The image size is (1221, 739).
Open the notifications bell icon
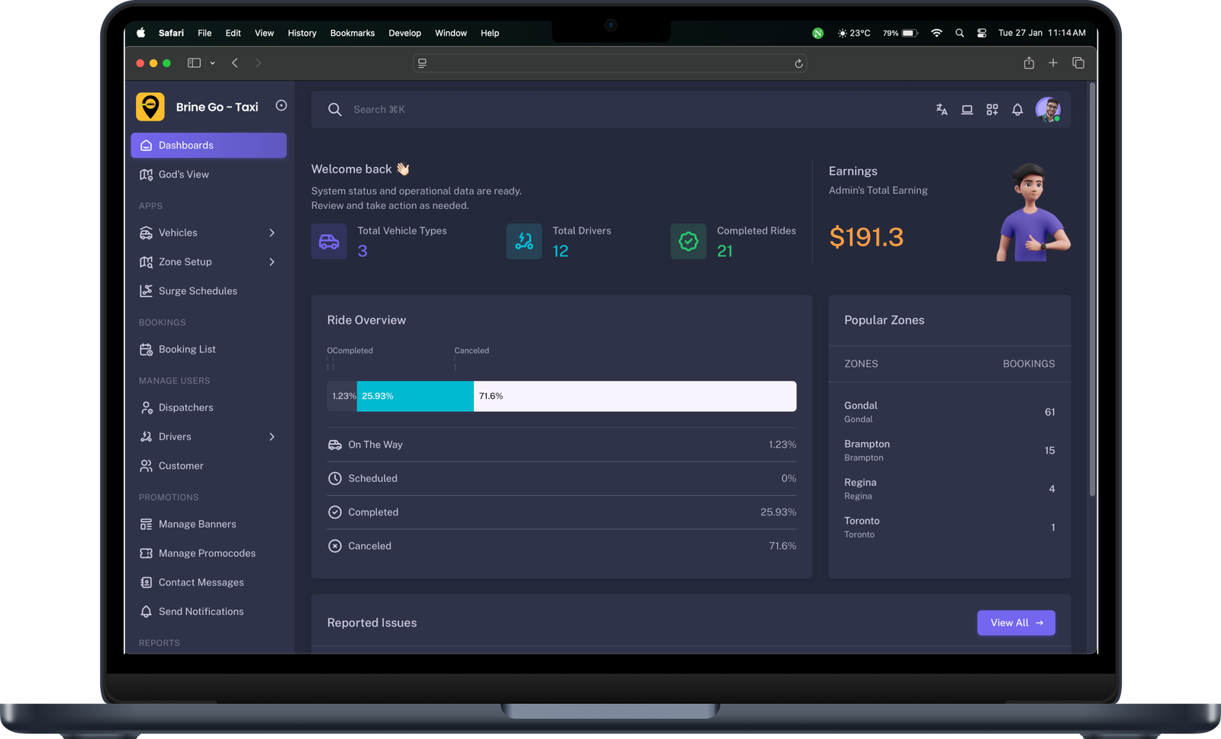click(1017, 110)
